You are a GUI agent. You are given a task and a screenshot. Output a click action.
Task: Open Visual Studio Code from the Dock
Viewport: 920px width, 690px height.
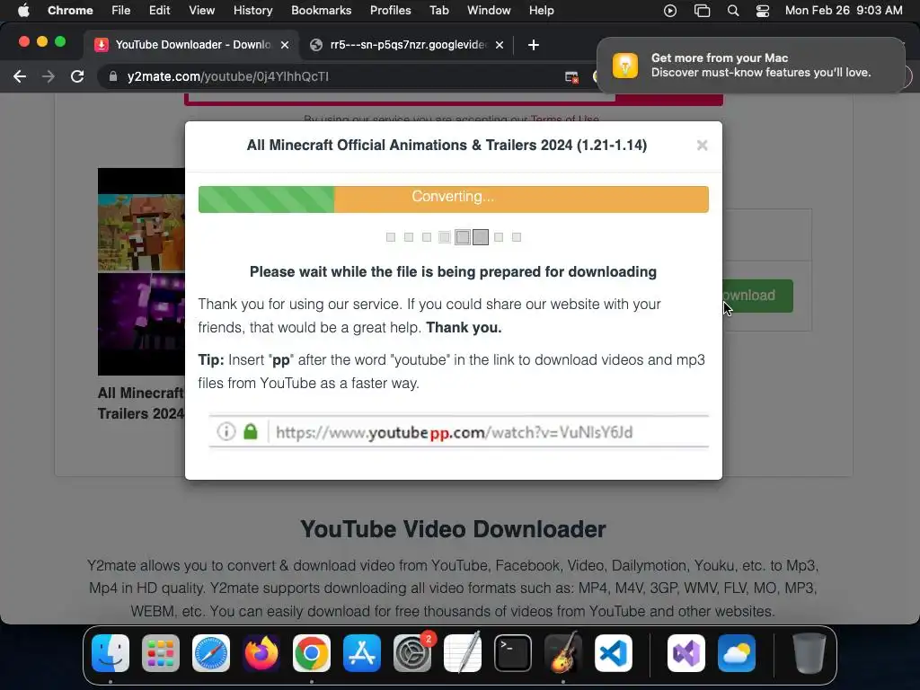coord(613,653)
